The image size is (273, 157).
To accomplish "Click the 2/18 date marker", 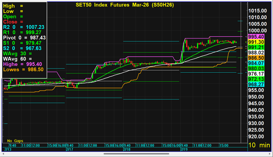I will (127, 149).
